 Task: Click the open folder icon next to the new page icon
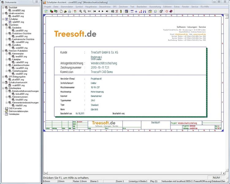(x=65, y=11)
